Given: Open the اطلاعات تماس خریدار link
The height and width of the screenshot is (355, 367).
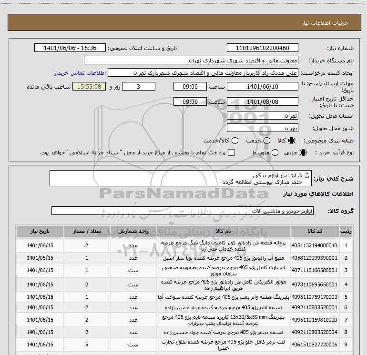Looking at the screenshot, I should pos(80,73).
